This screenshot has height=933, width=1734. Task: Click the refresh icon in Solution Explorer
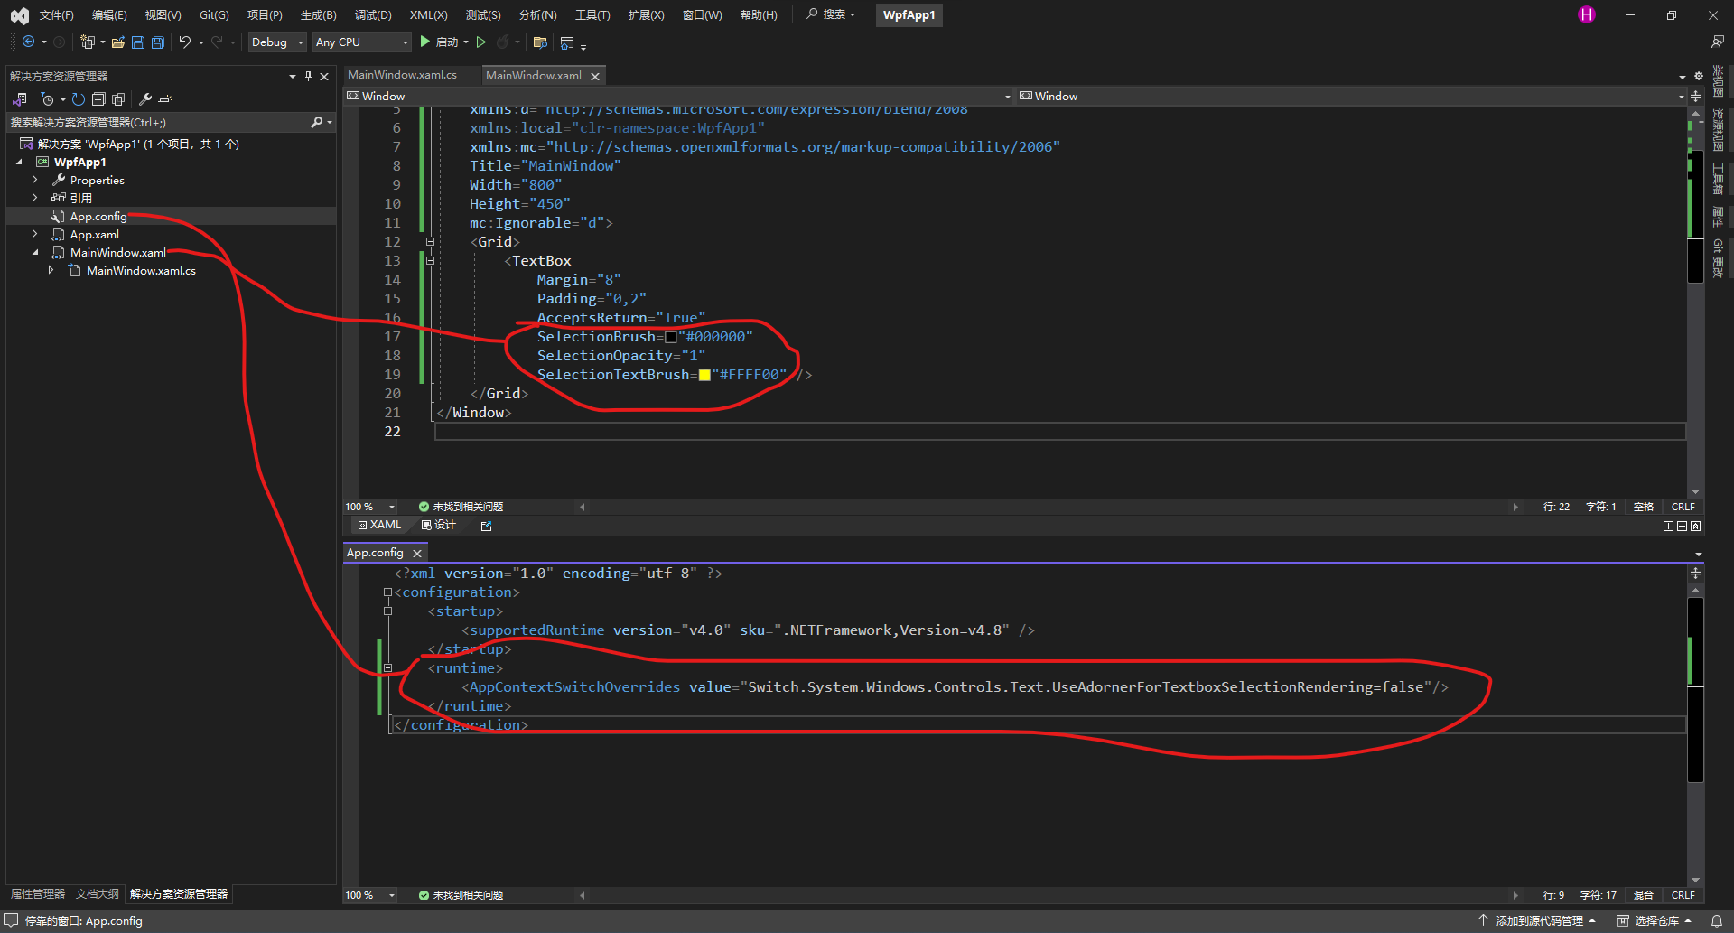[79, 99]
